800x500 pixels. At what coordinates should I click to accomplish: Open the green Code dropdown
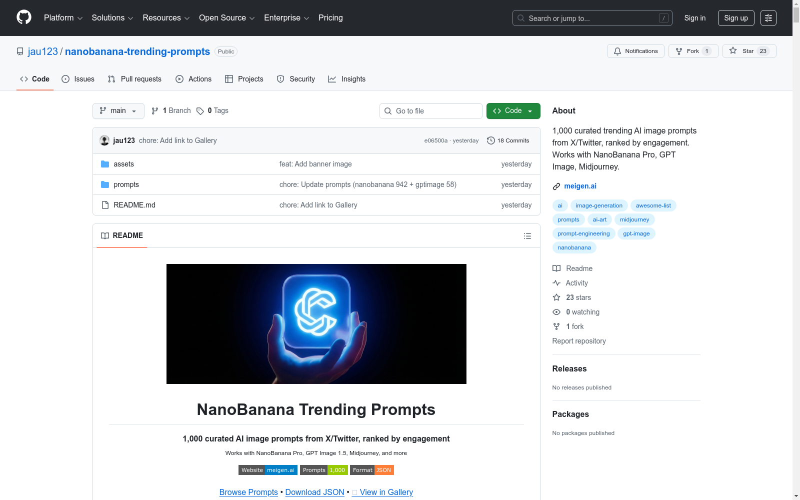click(513, 111)
